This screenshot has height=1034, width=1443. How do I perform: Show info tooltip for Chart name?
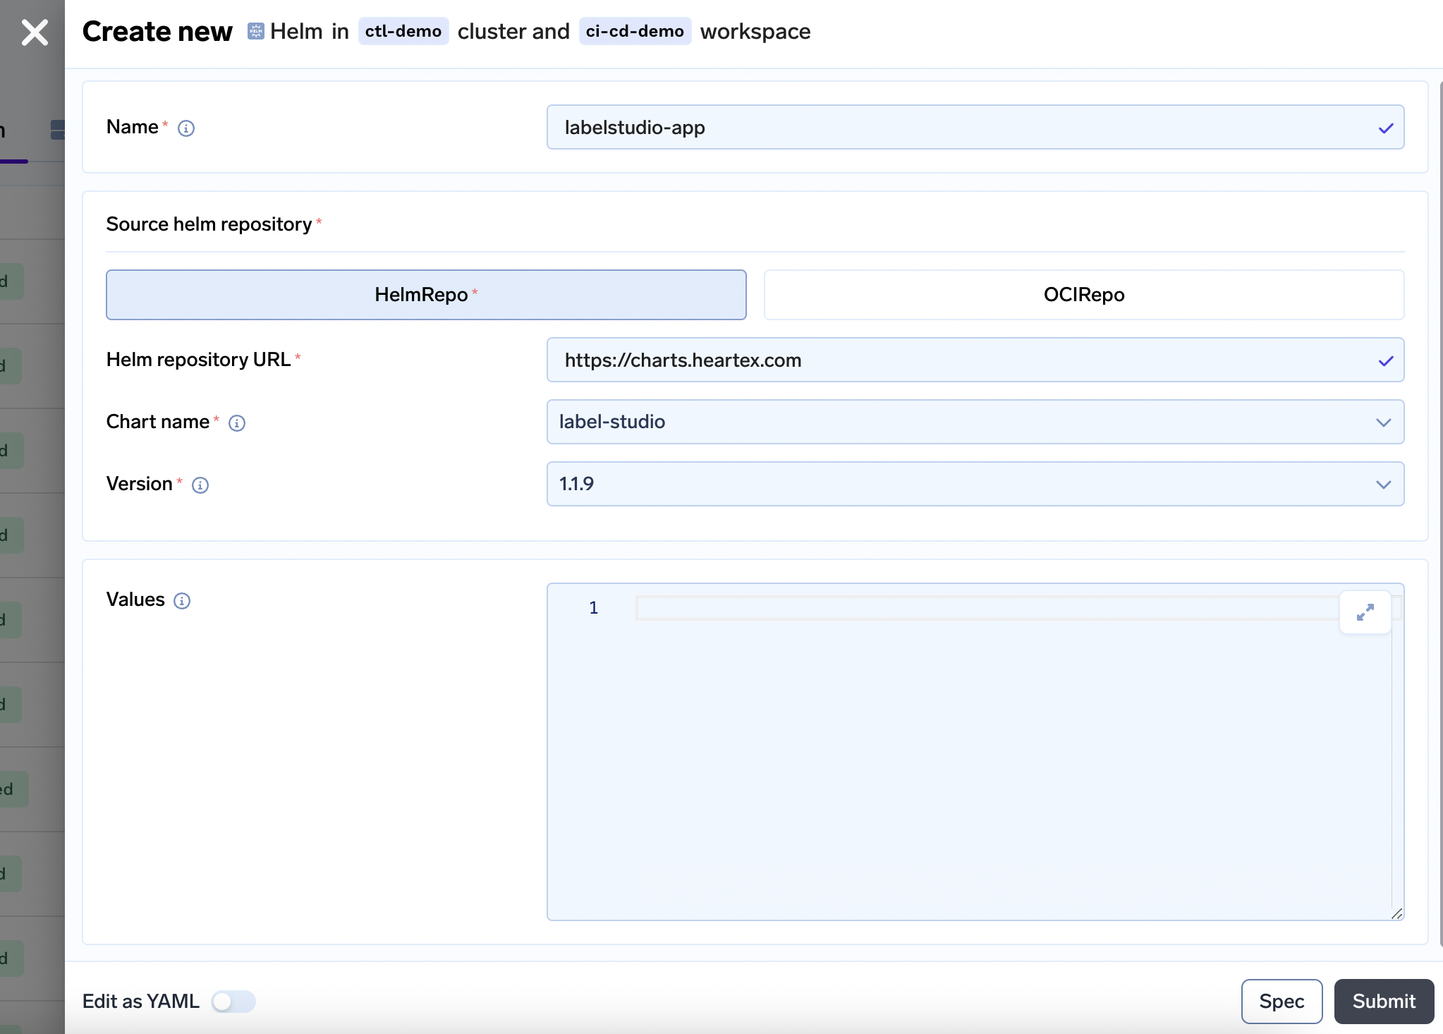point(237,423)
